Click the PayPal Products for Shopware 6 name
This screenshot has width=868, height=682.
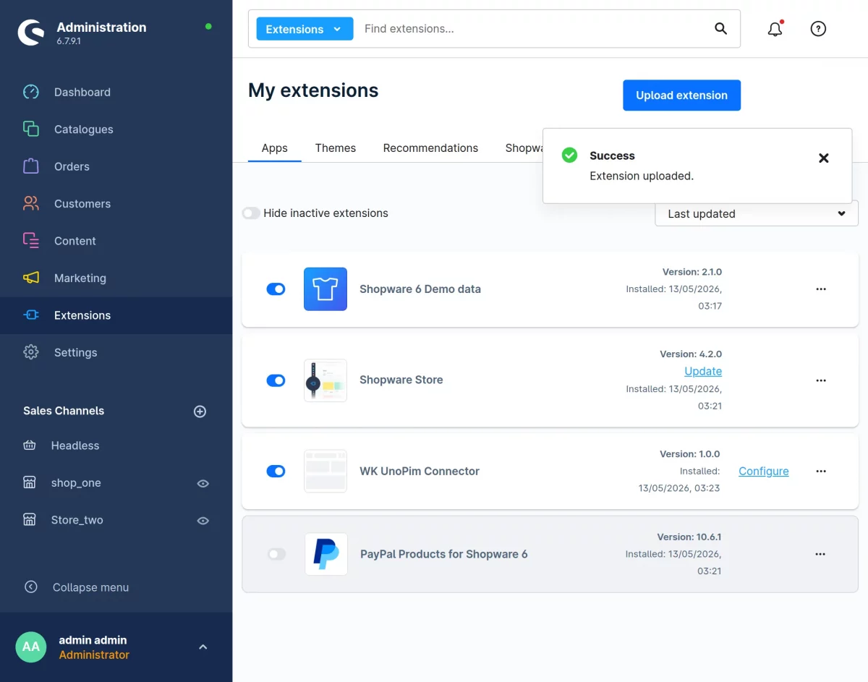(444, 554)
